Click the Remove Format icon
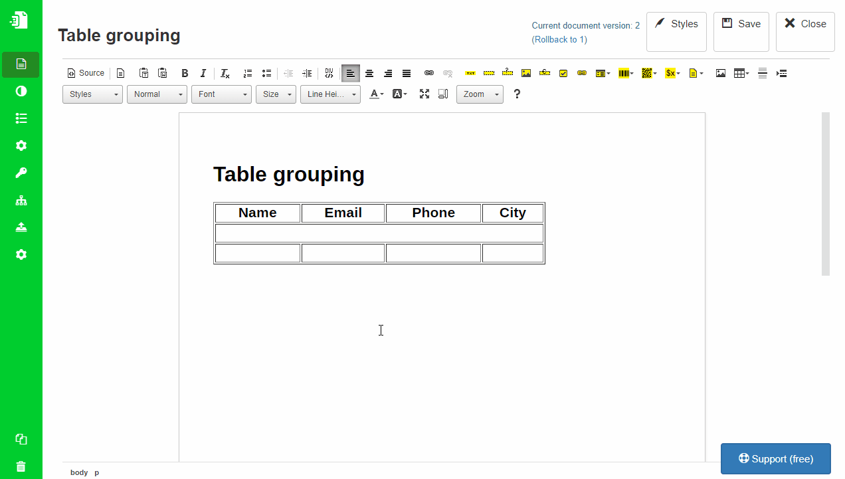 [225, 73]
